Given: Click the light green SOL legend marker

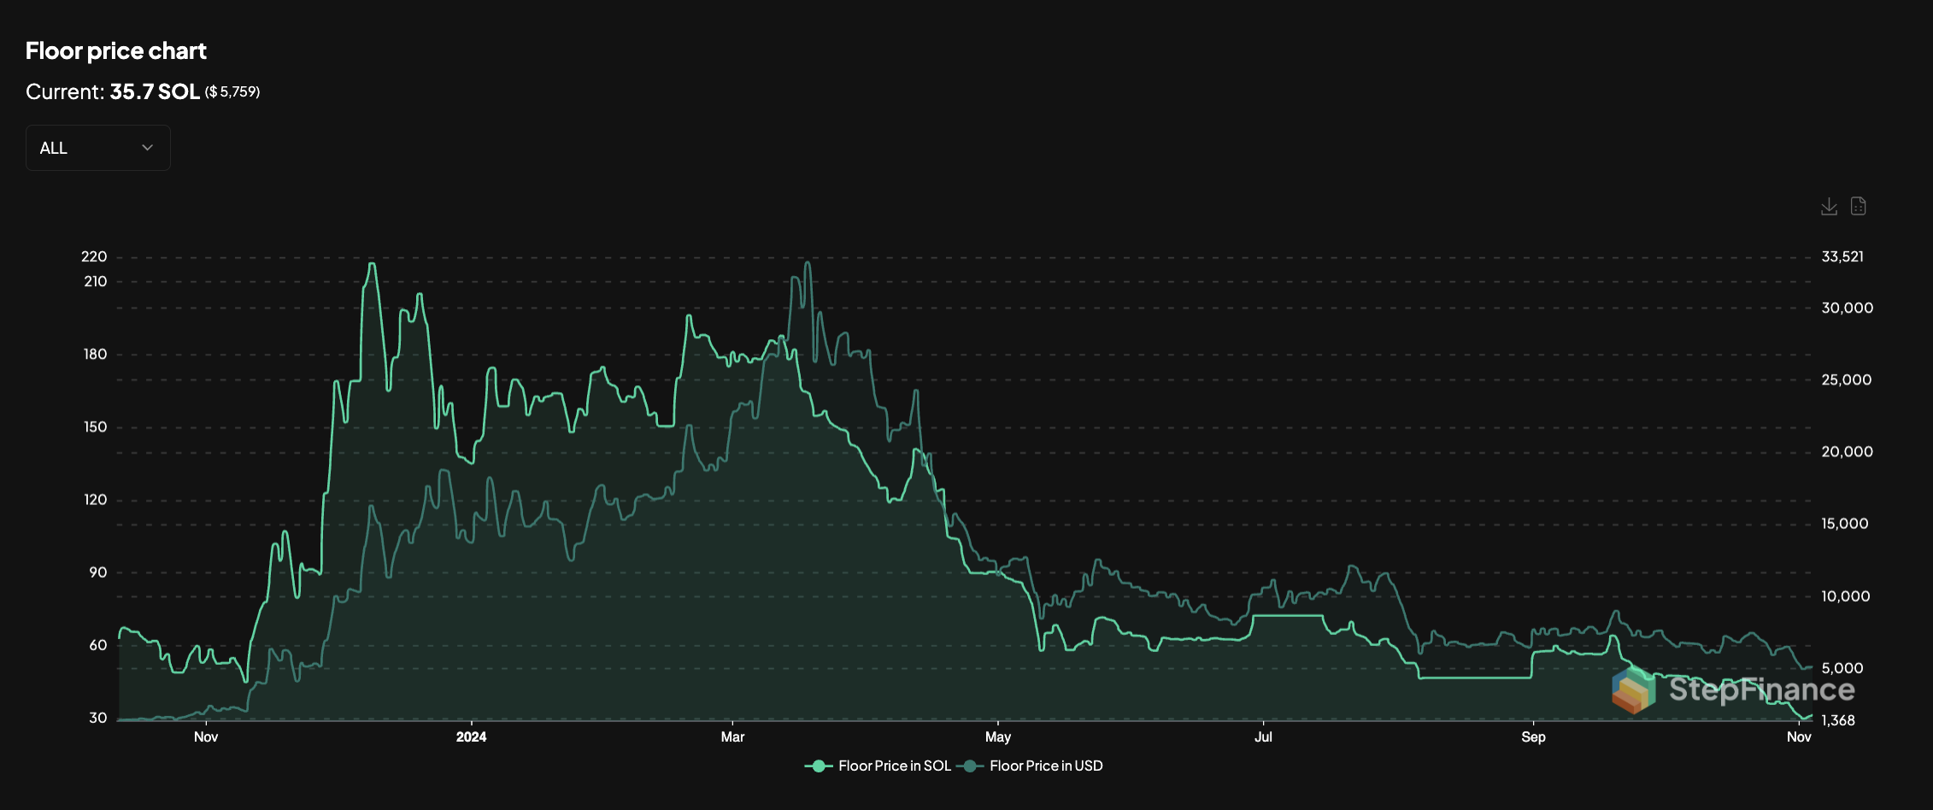Looking at the screenshot, I should (x=818, y=766).
